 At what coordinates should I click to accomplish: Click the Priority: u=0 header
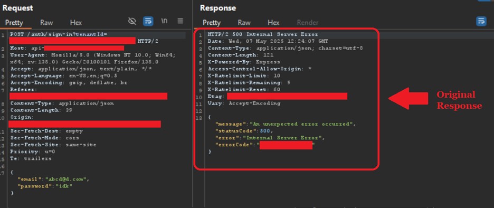(32, 152)
